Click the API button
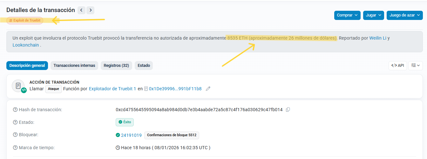 pyautogui.click(x=397, y=66)
